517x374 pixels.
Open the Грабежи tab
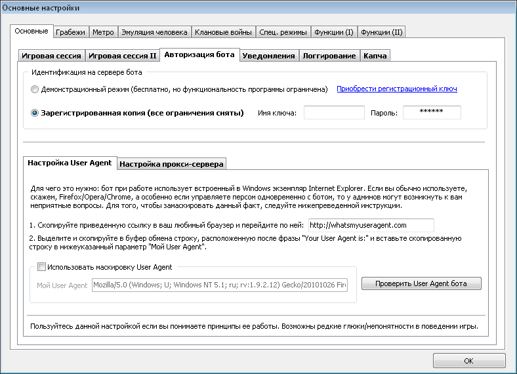point(71,32)
